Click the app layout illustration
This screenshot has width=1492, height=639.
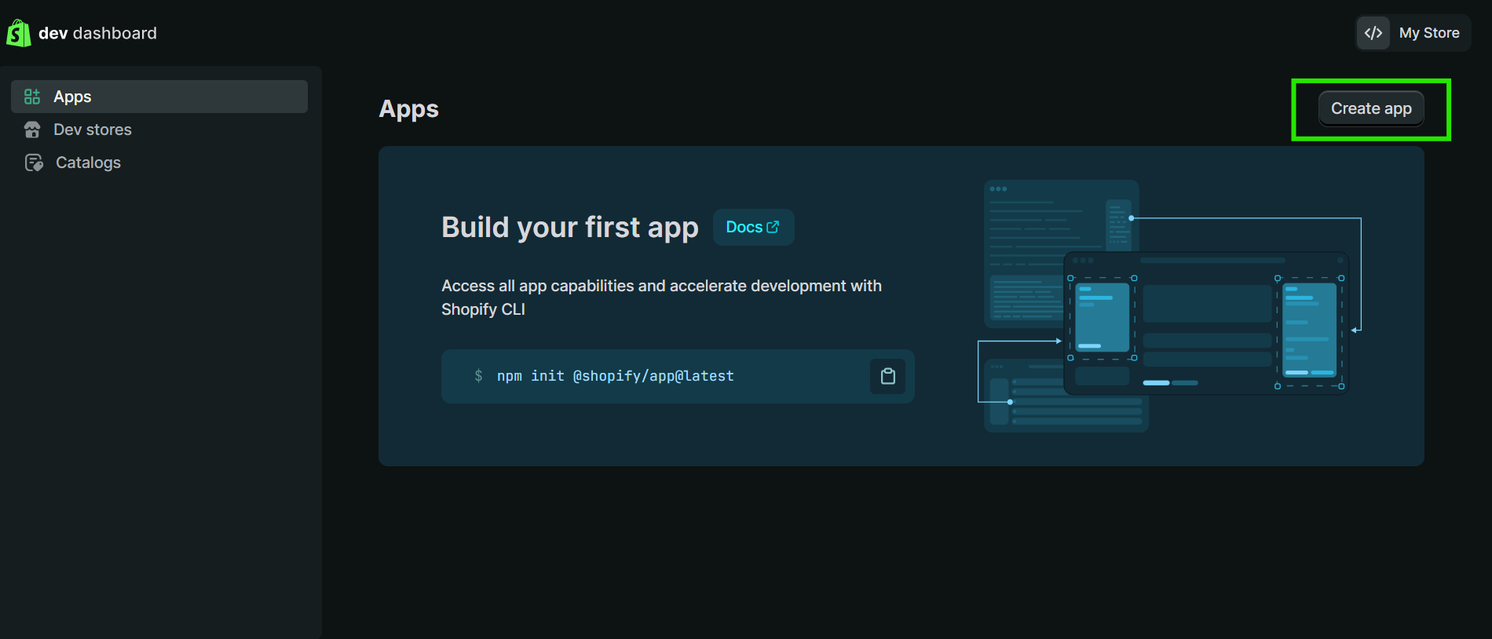tap(1168, 306)
